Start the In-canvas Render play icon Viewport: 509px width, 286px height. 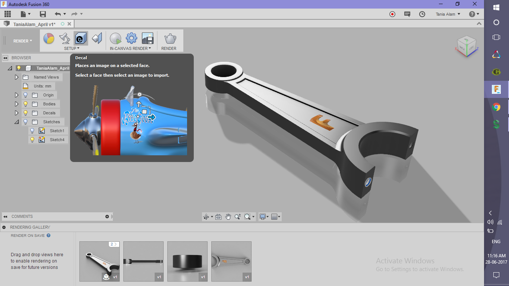[x=116, y=38]
